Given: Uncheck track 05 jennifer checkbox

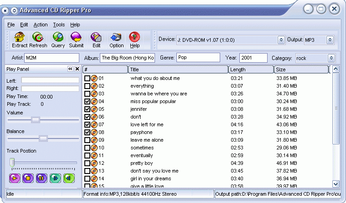Looking at the screenshot, I should (87, 109).
